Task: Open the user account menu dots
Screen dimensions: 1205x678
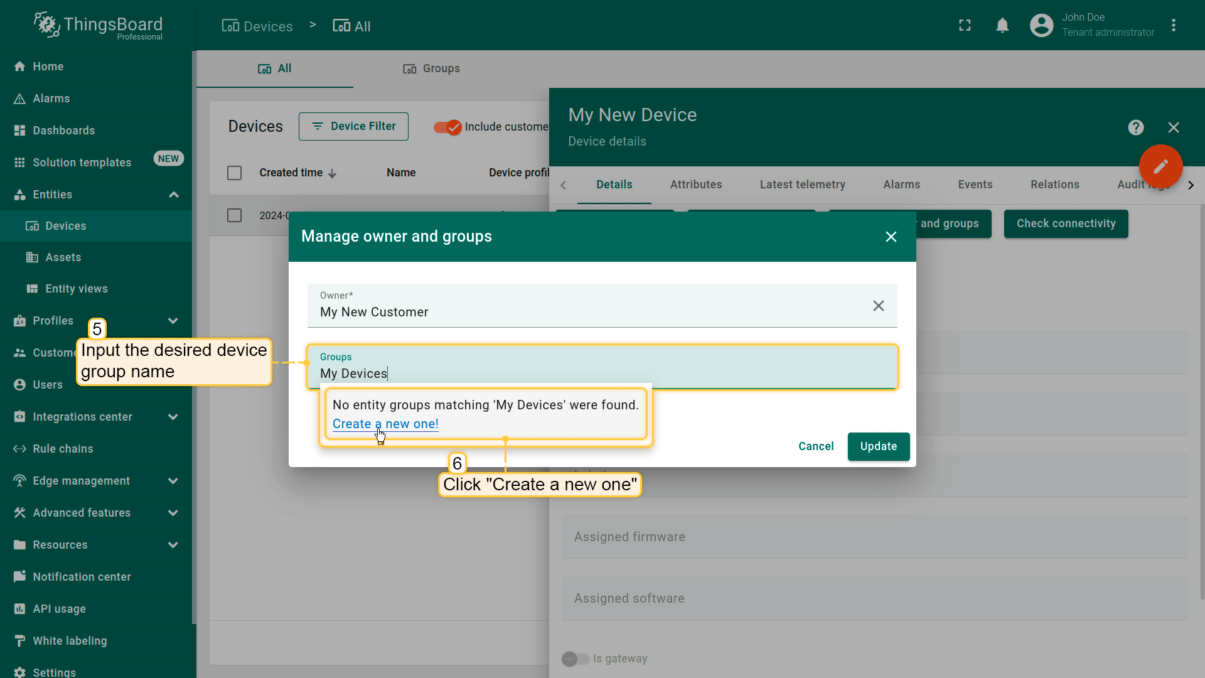Action: click(1174, 25)
